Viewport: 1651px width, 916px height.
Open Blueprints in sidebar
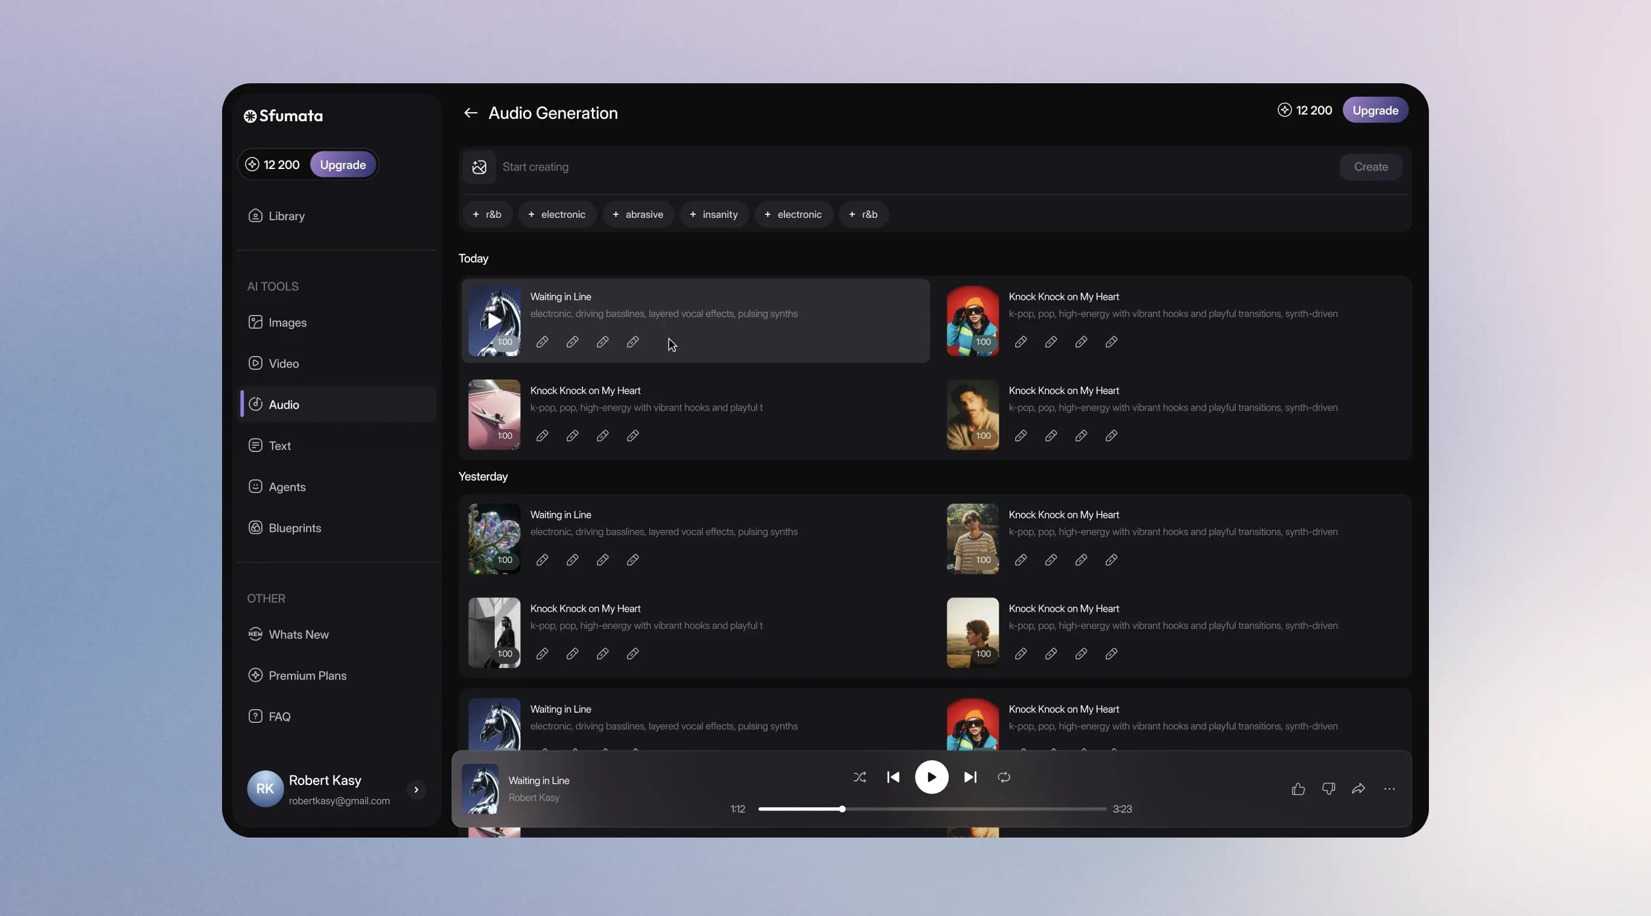(337, 528)
